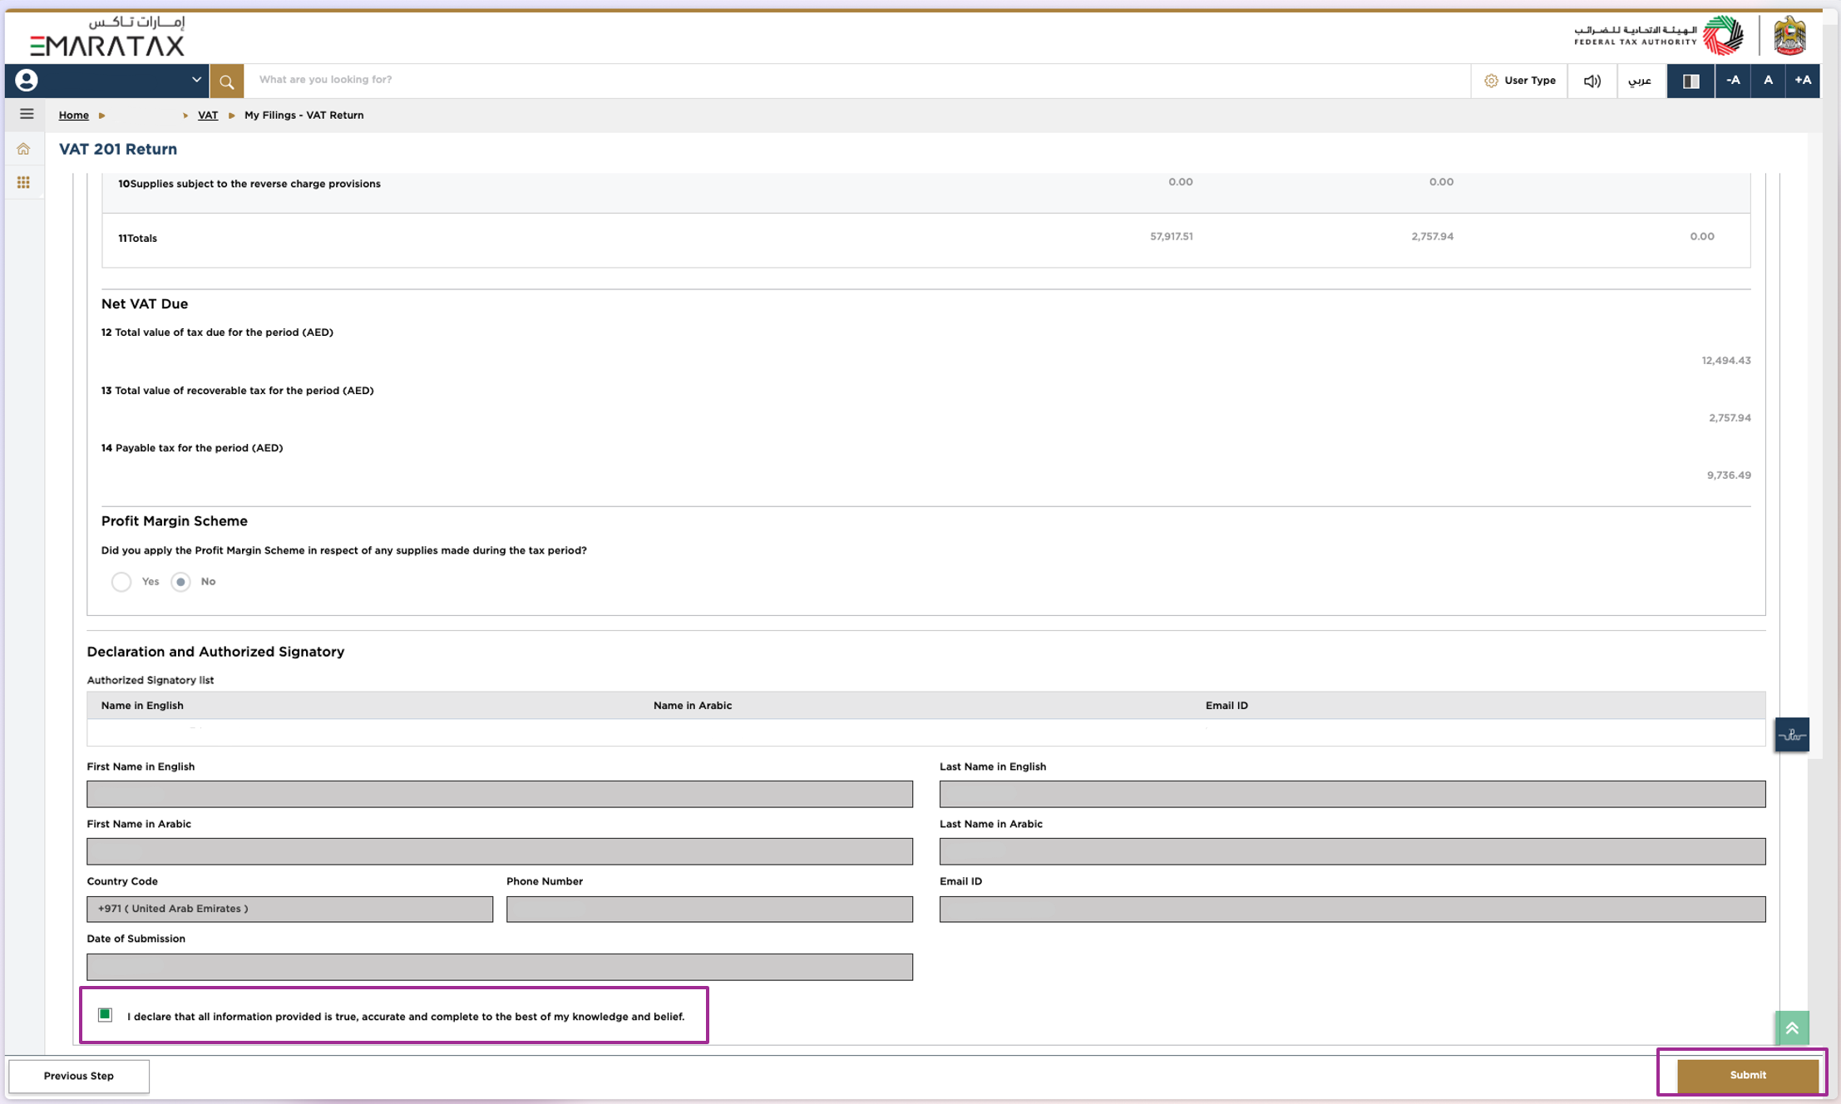Toggle the declaration checkbox
The height and width of the screenshot is (1104, 1841).
pos(105,1014)
